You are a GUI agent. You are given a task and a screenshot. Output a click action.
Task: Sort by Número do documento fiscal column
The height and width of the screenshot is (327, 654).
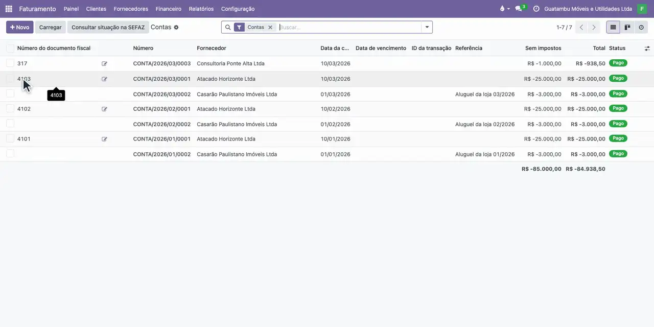pos(54,48)
